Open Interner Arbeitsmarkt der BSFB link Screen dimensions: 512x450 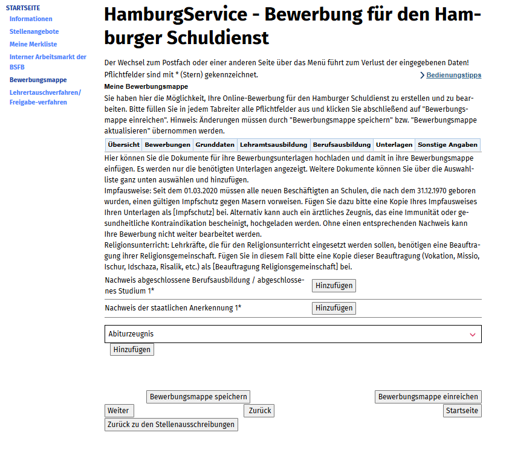(48, 57)
